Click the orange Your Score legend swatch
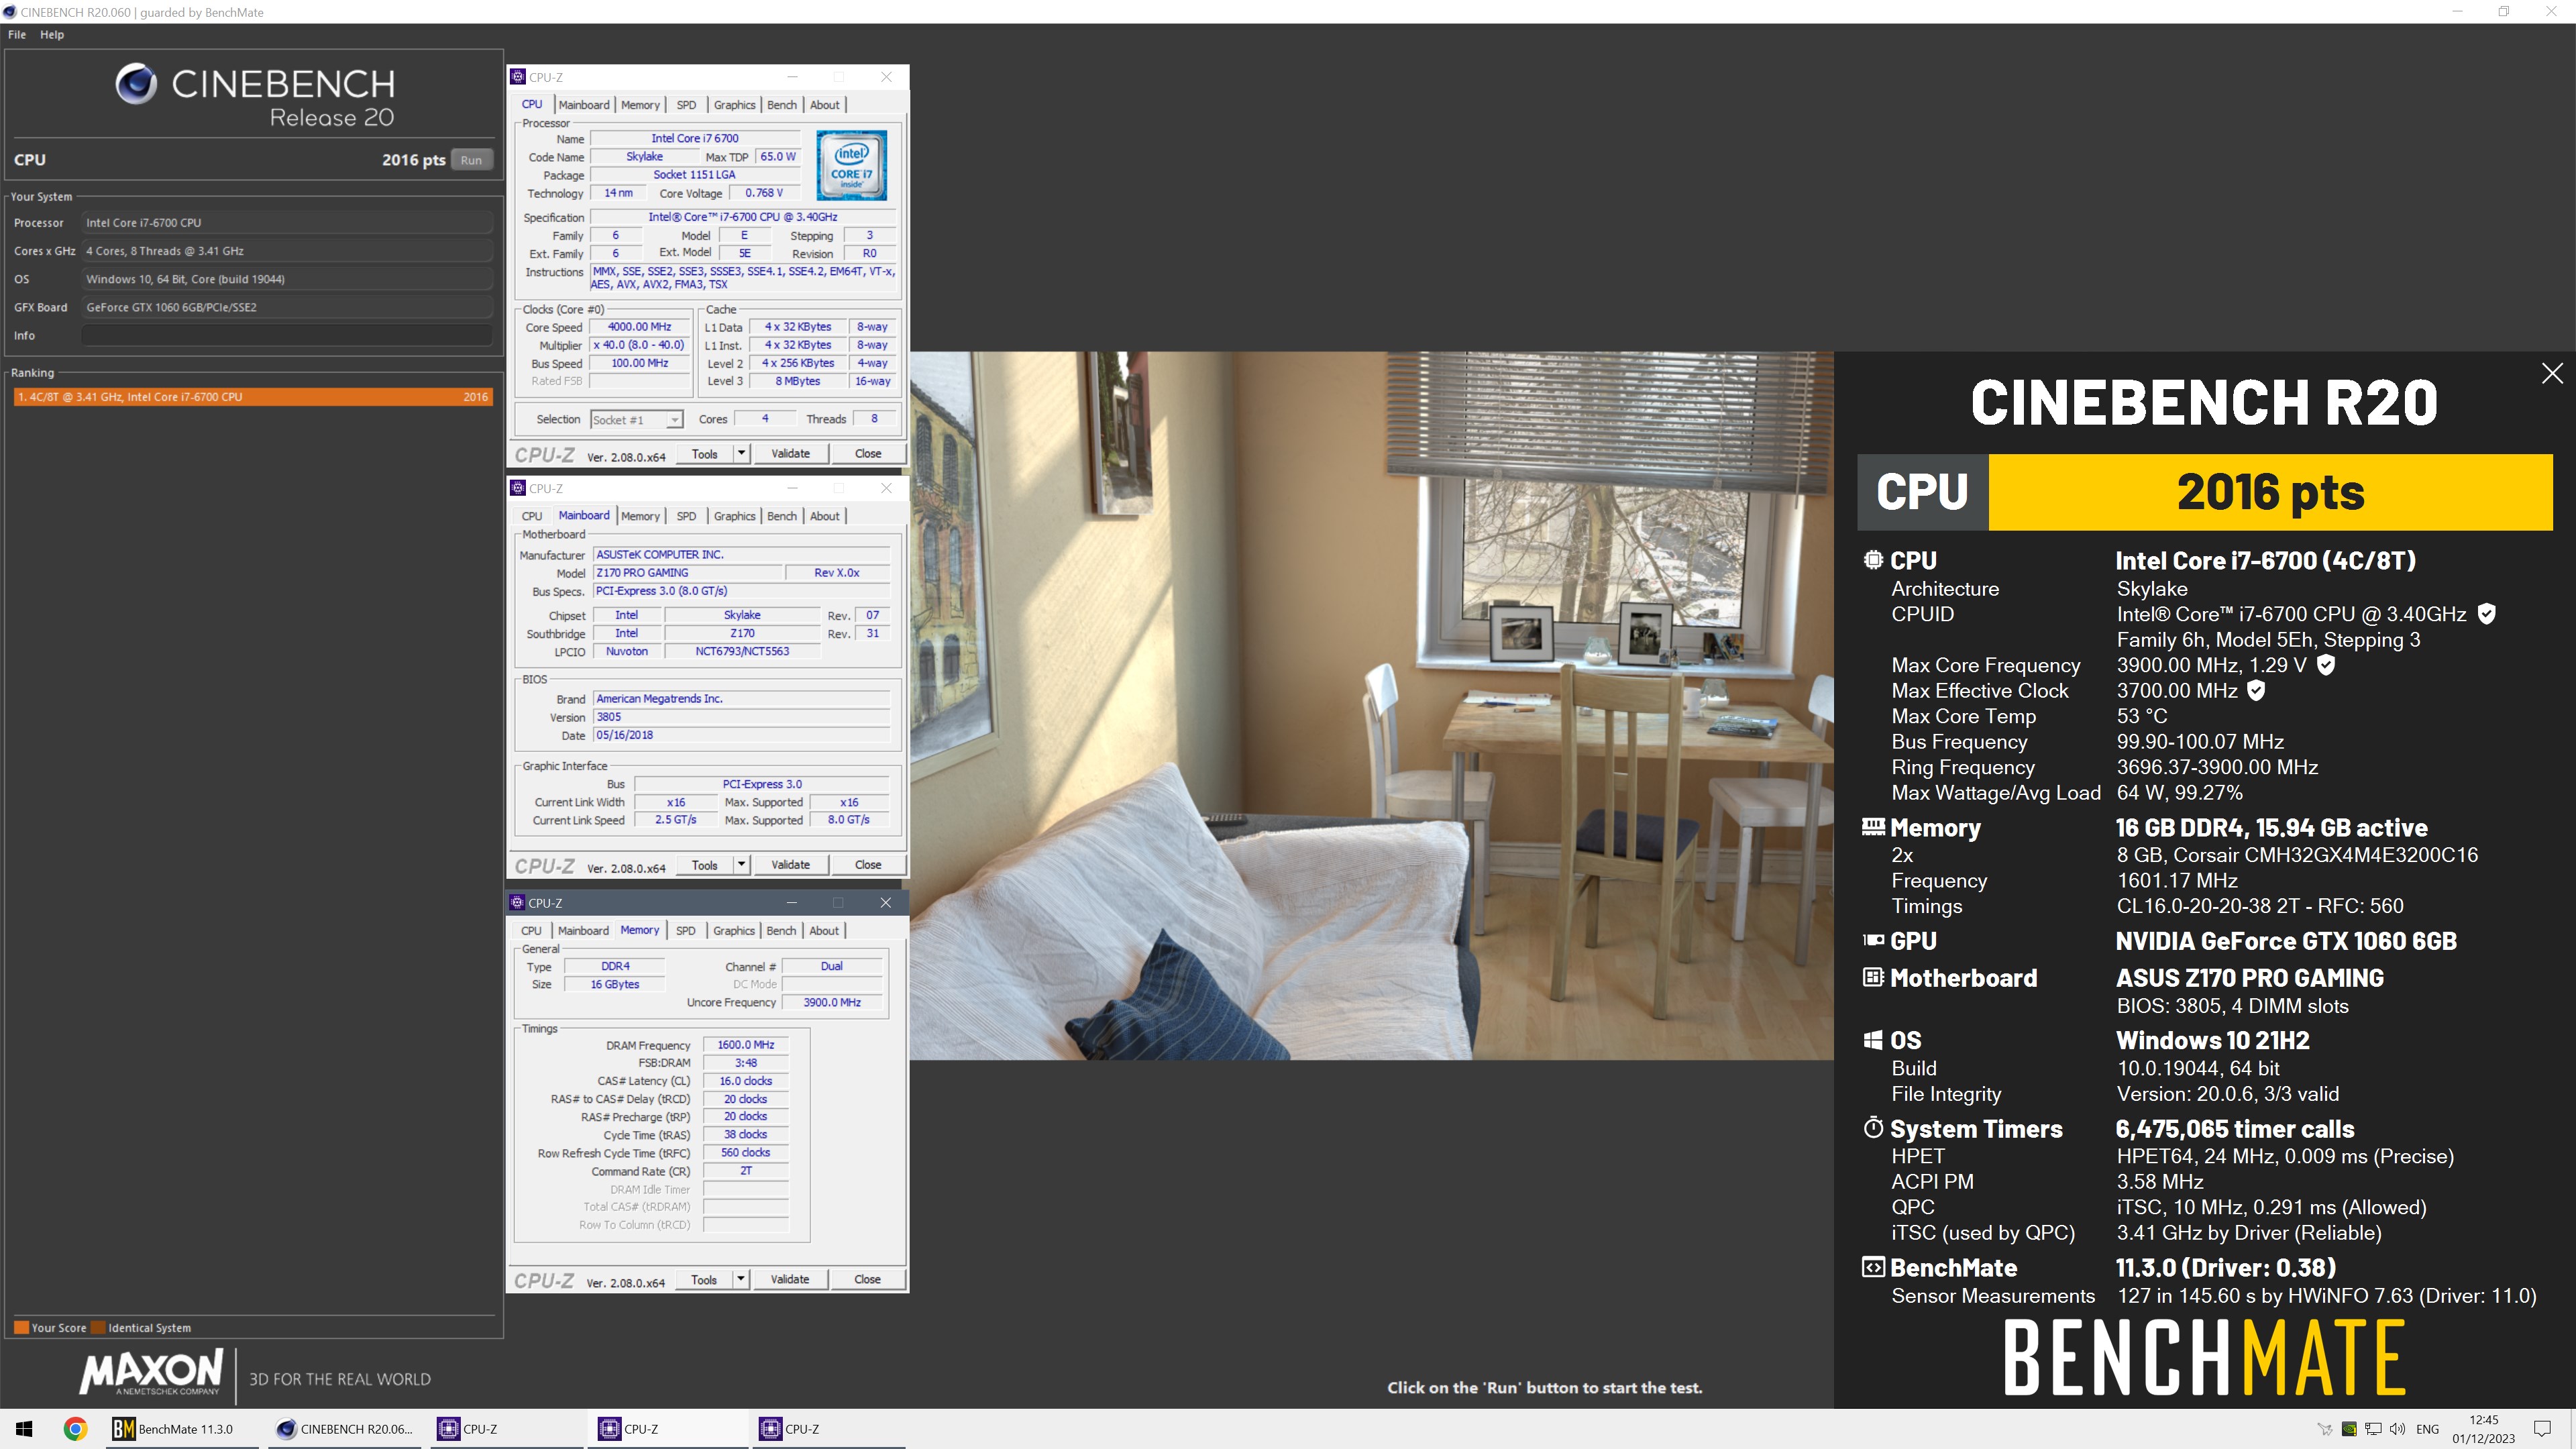Image resolution: width=2576 pixels, height=1449 pixels. coord(21,1328)
